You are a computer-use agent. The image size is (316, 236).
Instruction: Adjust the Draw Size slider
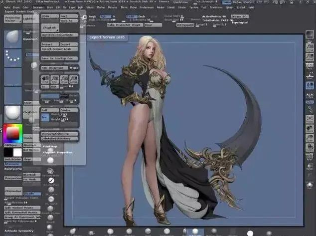pos(174,20)
